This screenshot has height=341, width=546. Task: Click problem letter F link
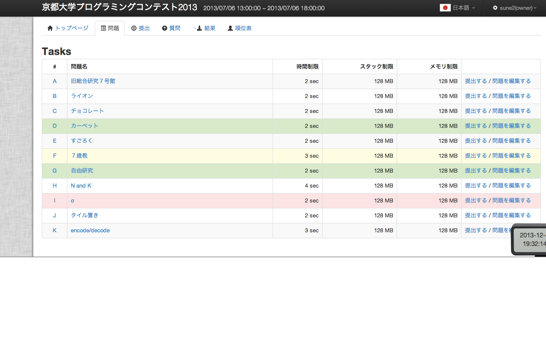55,156
